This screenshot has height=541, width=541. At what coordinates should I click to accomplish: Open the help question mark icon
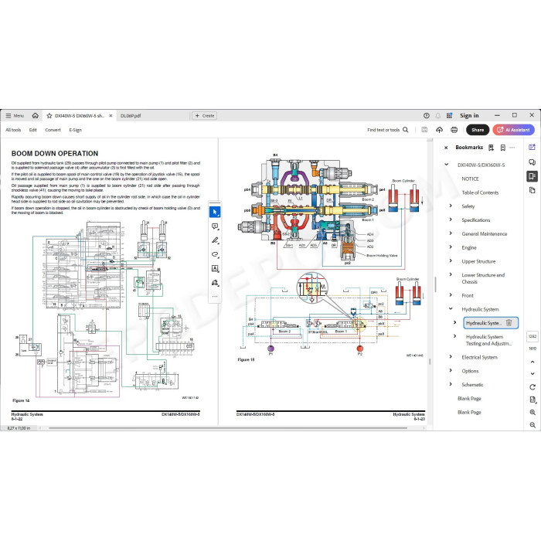pyautogui.click(x=427, y=116)
